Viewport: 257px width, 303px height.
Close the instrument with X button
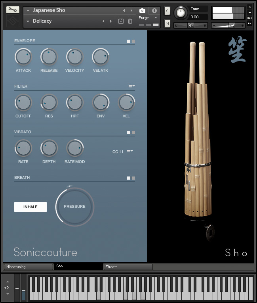click(249, 7)
